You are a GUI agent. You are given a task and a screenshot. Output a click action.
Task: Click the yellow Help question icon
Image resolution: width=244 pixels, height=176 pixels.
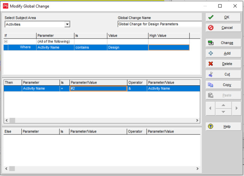pyautogui.click(x=211, y=126)
